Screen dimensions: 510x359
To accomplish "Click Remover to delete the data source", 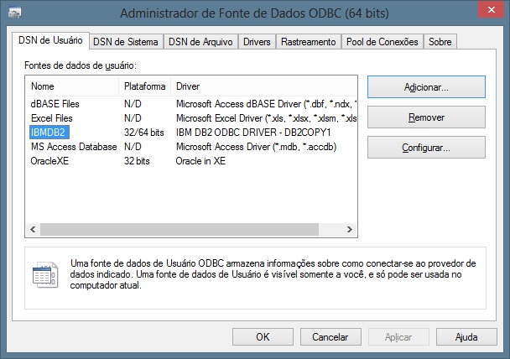I will (426, 117).
